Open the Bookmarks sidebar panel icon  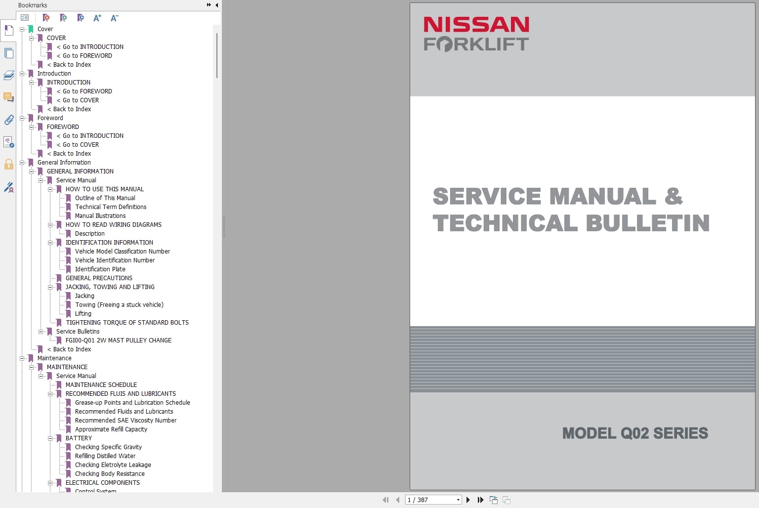tap(8, 30)
